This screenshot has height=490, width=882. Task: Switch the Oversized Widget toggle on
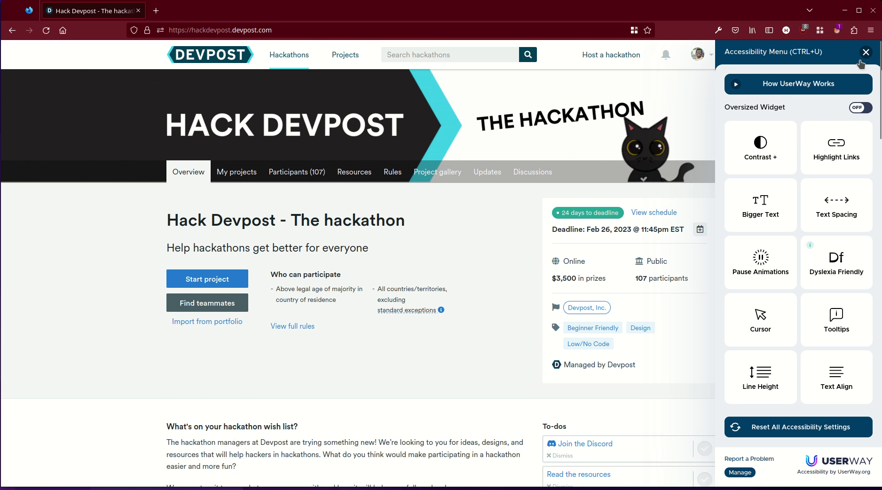coord(860,107)
